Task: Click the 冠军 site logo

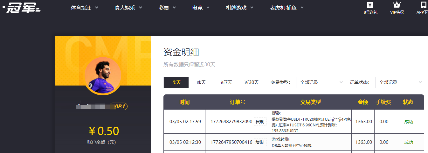Action: (x=22, y=7)
